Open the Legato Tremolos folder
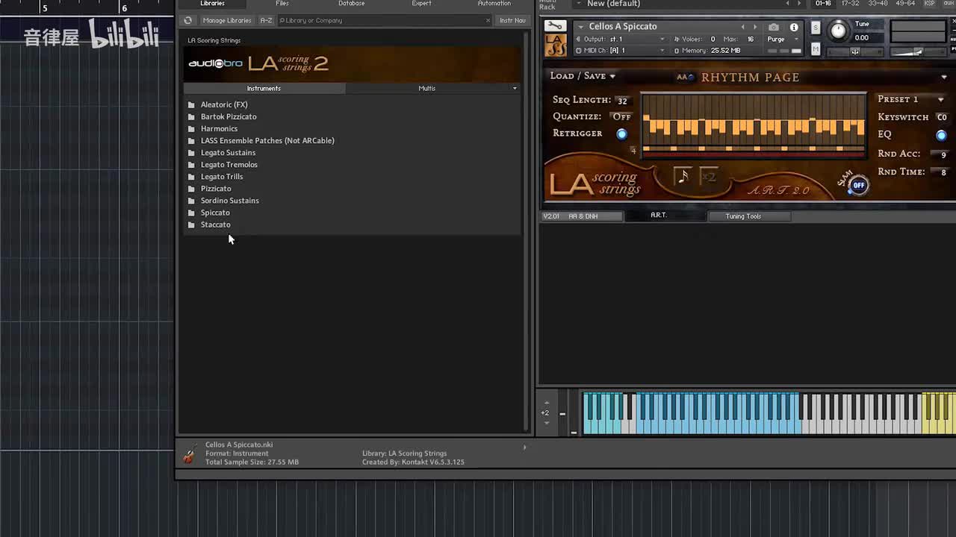The height and width of the screenshot is (537, 956). 229,164
